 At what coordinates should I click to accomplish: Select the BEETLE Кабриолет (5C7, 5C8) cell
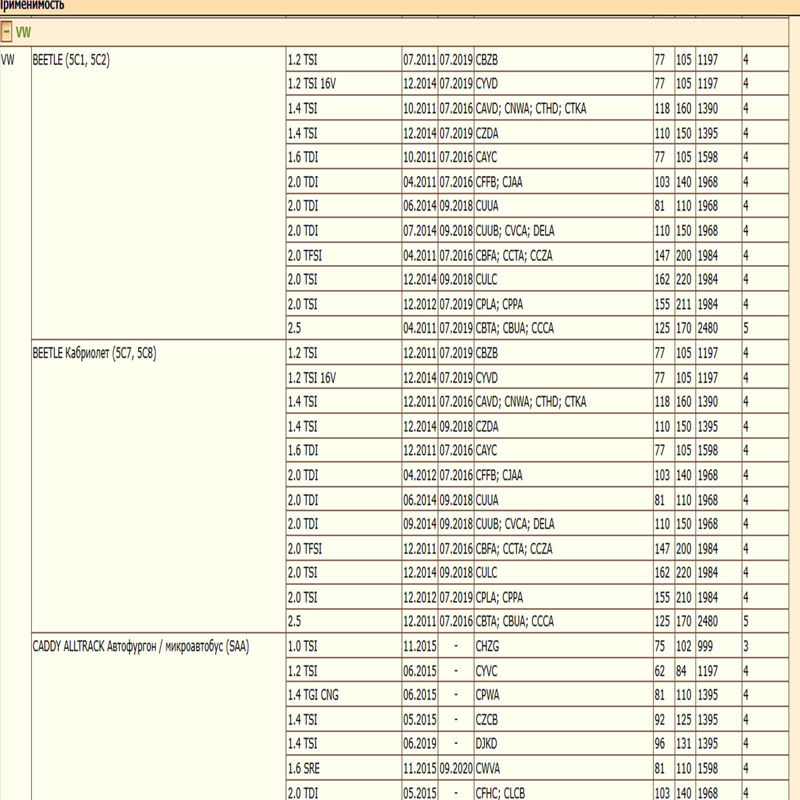tap(94, 353)
